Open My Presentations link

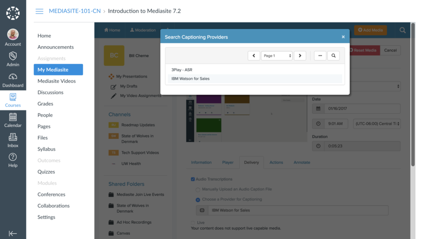(x=132, y=76)
